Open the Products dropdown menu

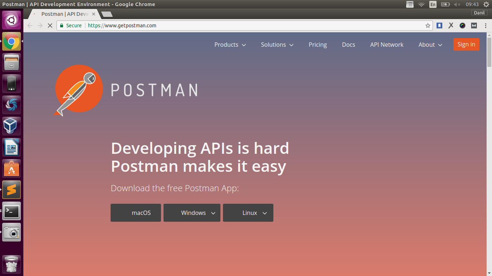[230, 45]
